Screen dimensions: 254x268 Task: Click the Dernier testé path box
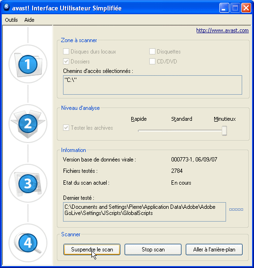point(145,212)
